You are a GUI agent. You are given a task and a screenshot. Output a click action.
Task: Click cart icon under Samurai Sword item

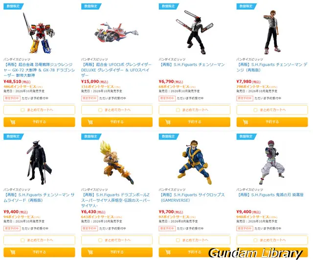pyautogui.click(x=13, y=252)
